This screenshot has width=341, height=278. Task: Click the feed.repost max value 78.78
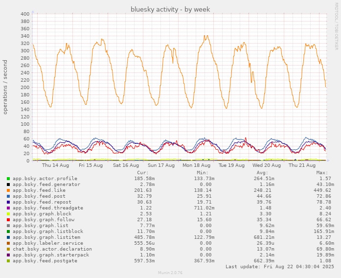point(323,202)
